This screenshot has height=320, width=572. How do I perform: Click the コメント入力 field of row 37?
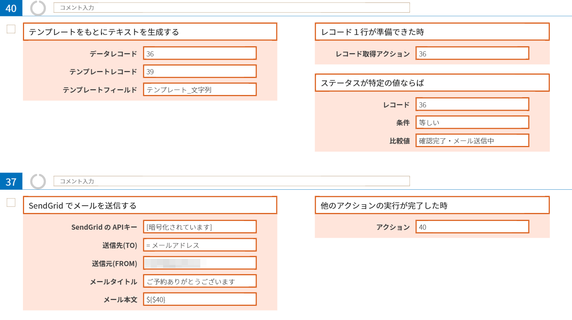click(x=232, y=181)
